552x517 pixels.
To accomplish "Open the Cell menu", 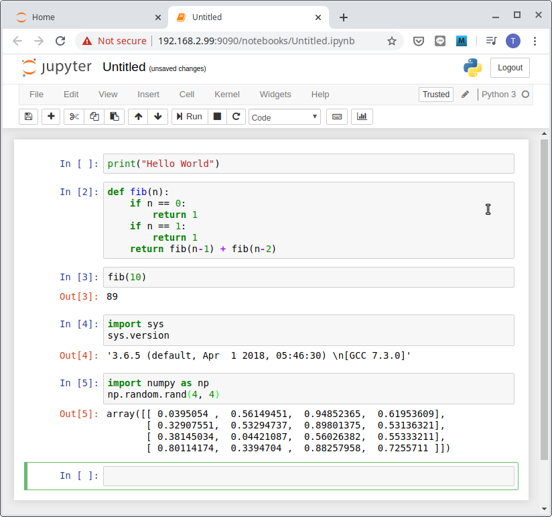I will point(187,95).
